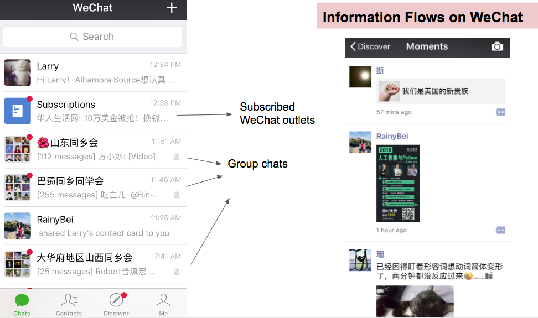Tap 断's name in Moments
This screenshot has height=318, width=538.
[380, 71]
